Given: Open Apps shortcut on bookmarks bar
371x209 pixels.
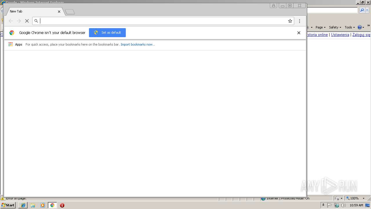Looking at the screenshot, I should tap(15, 44).
